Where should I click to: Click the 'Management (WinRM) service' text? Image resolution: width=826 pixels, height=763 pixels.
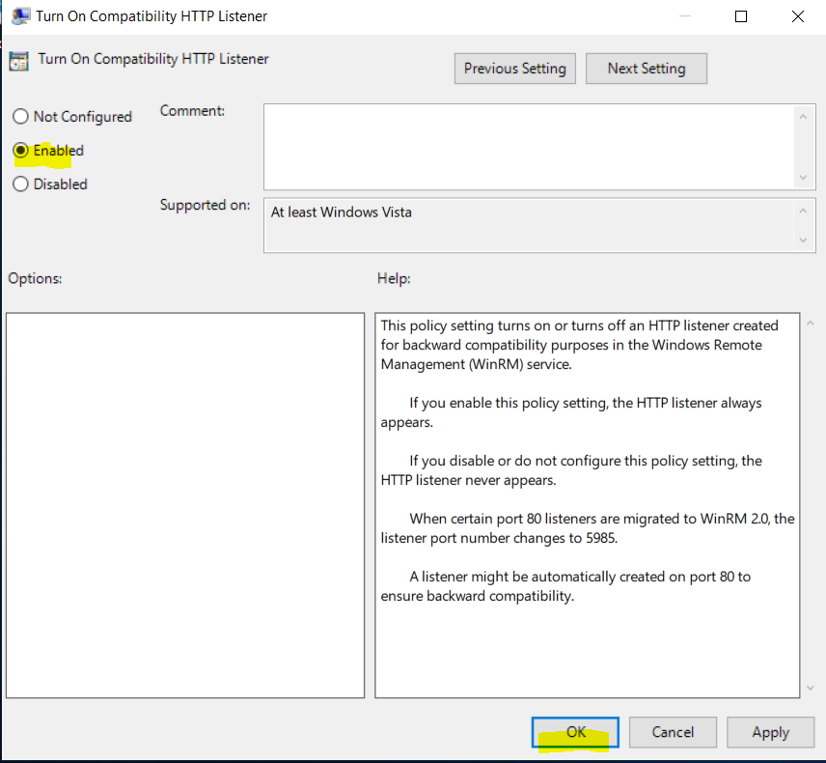(477, 364)
